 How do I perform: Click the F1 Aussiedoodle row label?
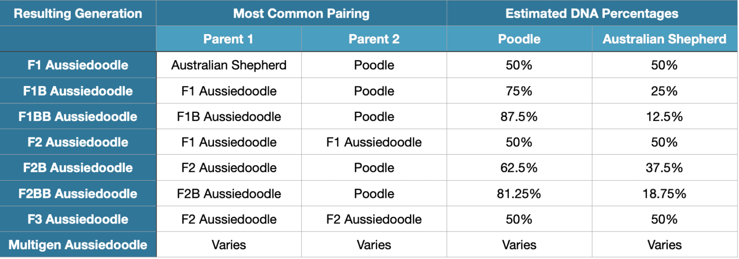point(78,65)
